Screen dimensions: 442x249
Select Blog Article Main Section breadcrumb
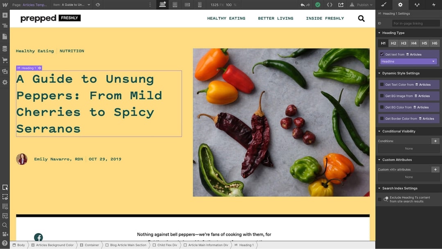[x=126, y=245]
